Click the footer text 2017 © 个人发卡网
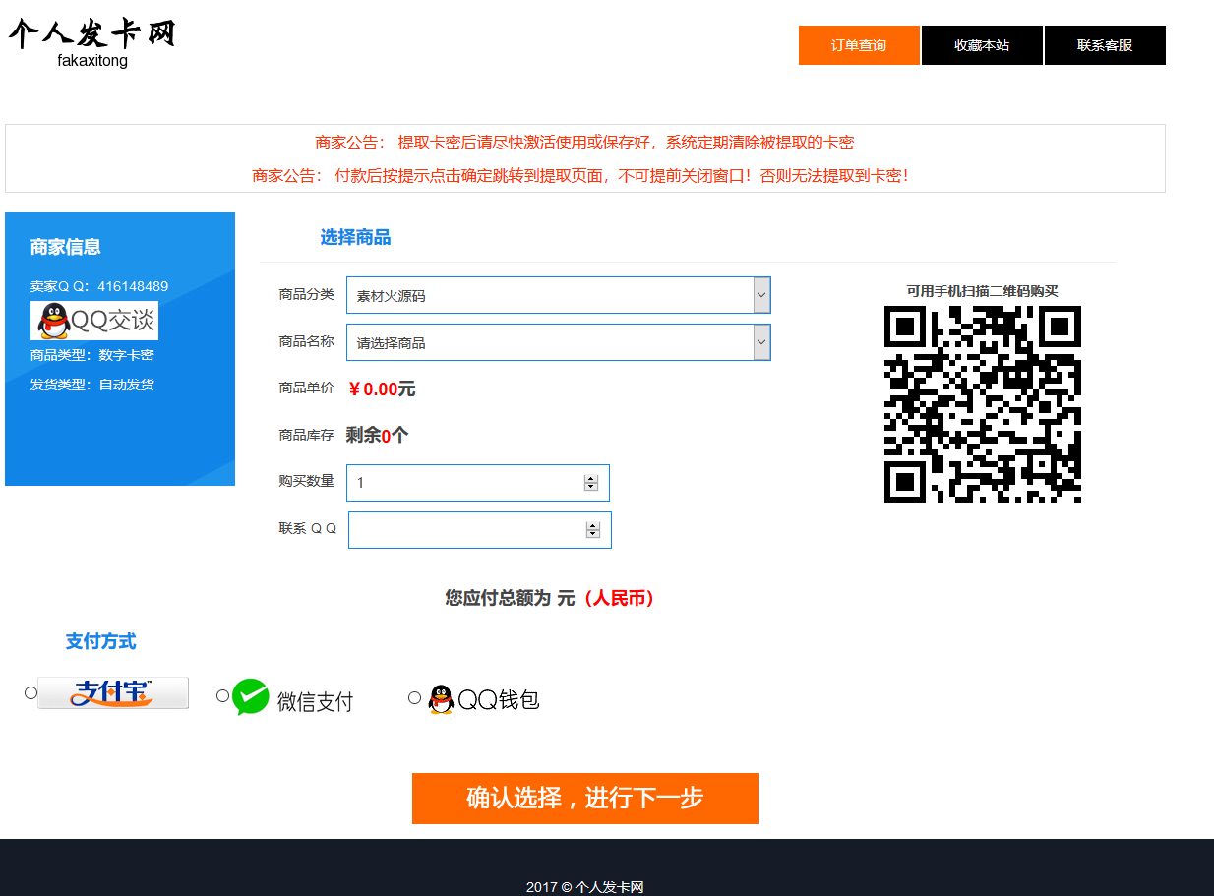The width and height of the screenshot is (1214, 896). 584,887
